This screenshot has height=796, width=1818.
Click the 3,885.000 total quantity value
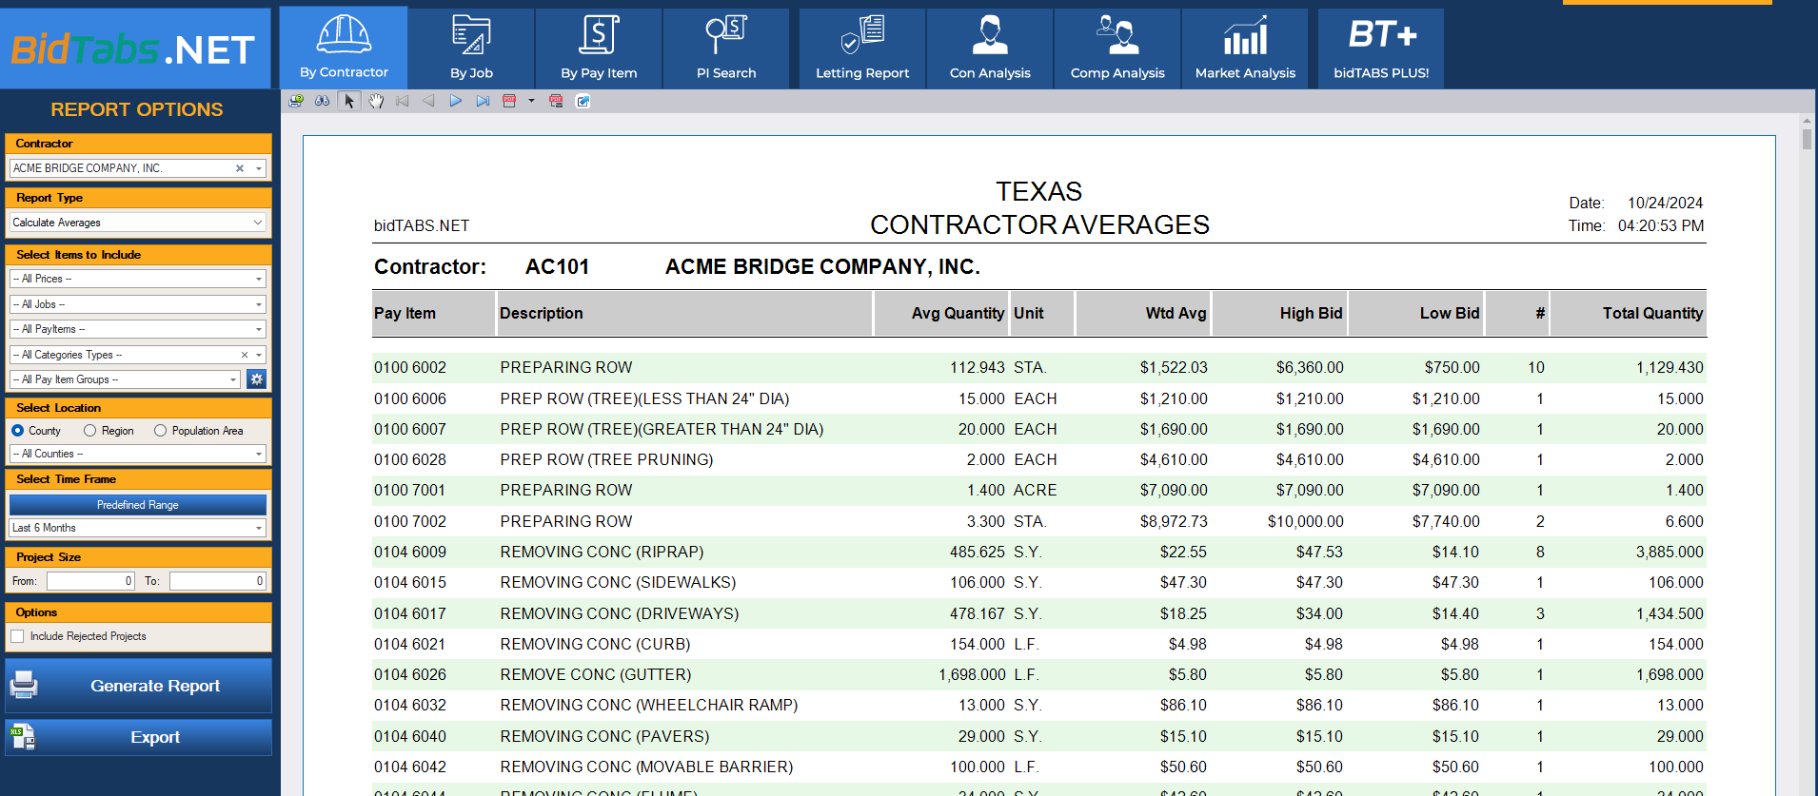coord(1670,552)
